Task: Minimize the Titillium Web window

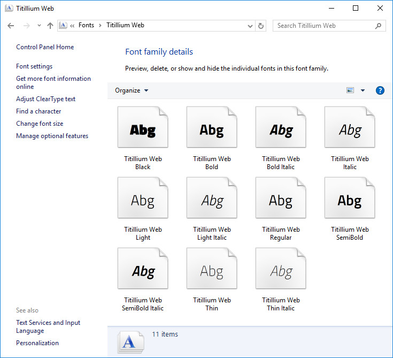Action: [332, 8]
